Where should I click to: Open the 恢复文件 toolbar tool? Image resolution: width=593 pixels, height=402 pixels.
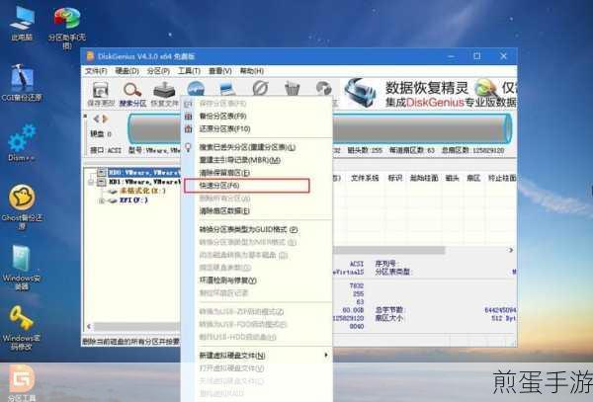(x=164, y=94)
